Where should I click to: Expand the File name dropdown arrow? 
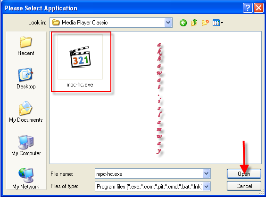tap(206, 173)
